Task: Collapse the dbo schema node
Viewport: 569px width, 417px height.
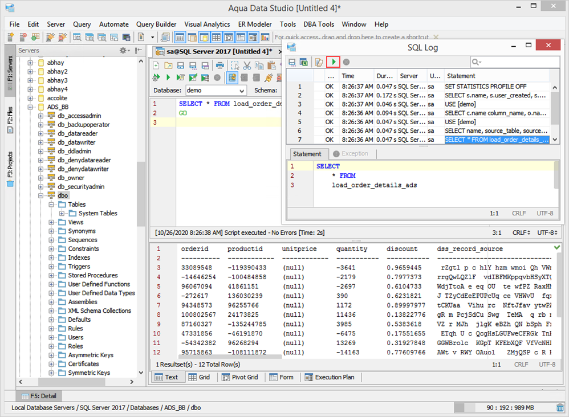Action: 42,195
